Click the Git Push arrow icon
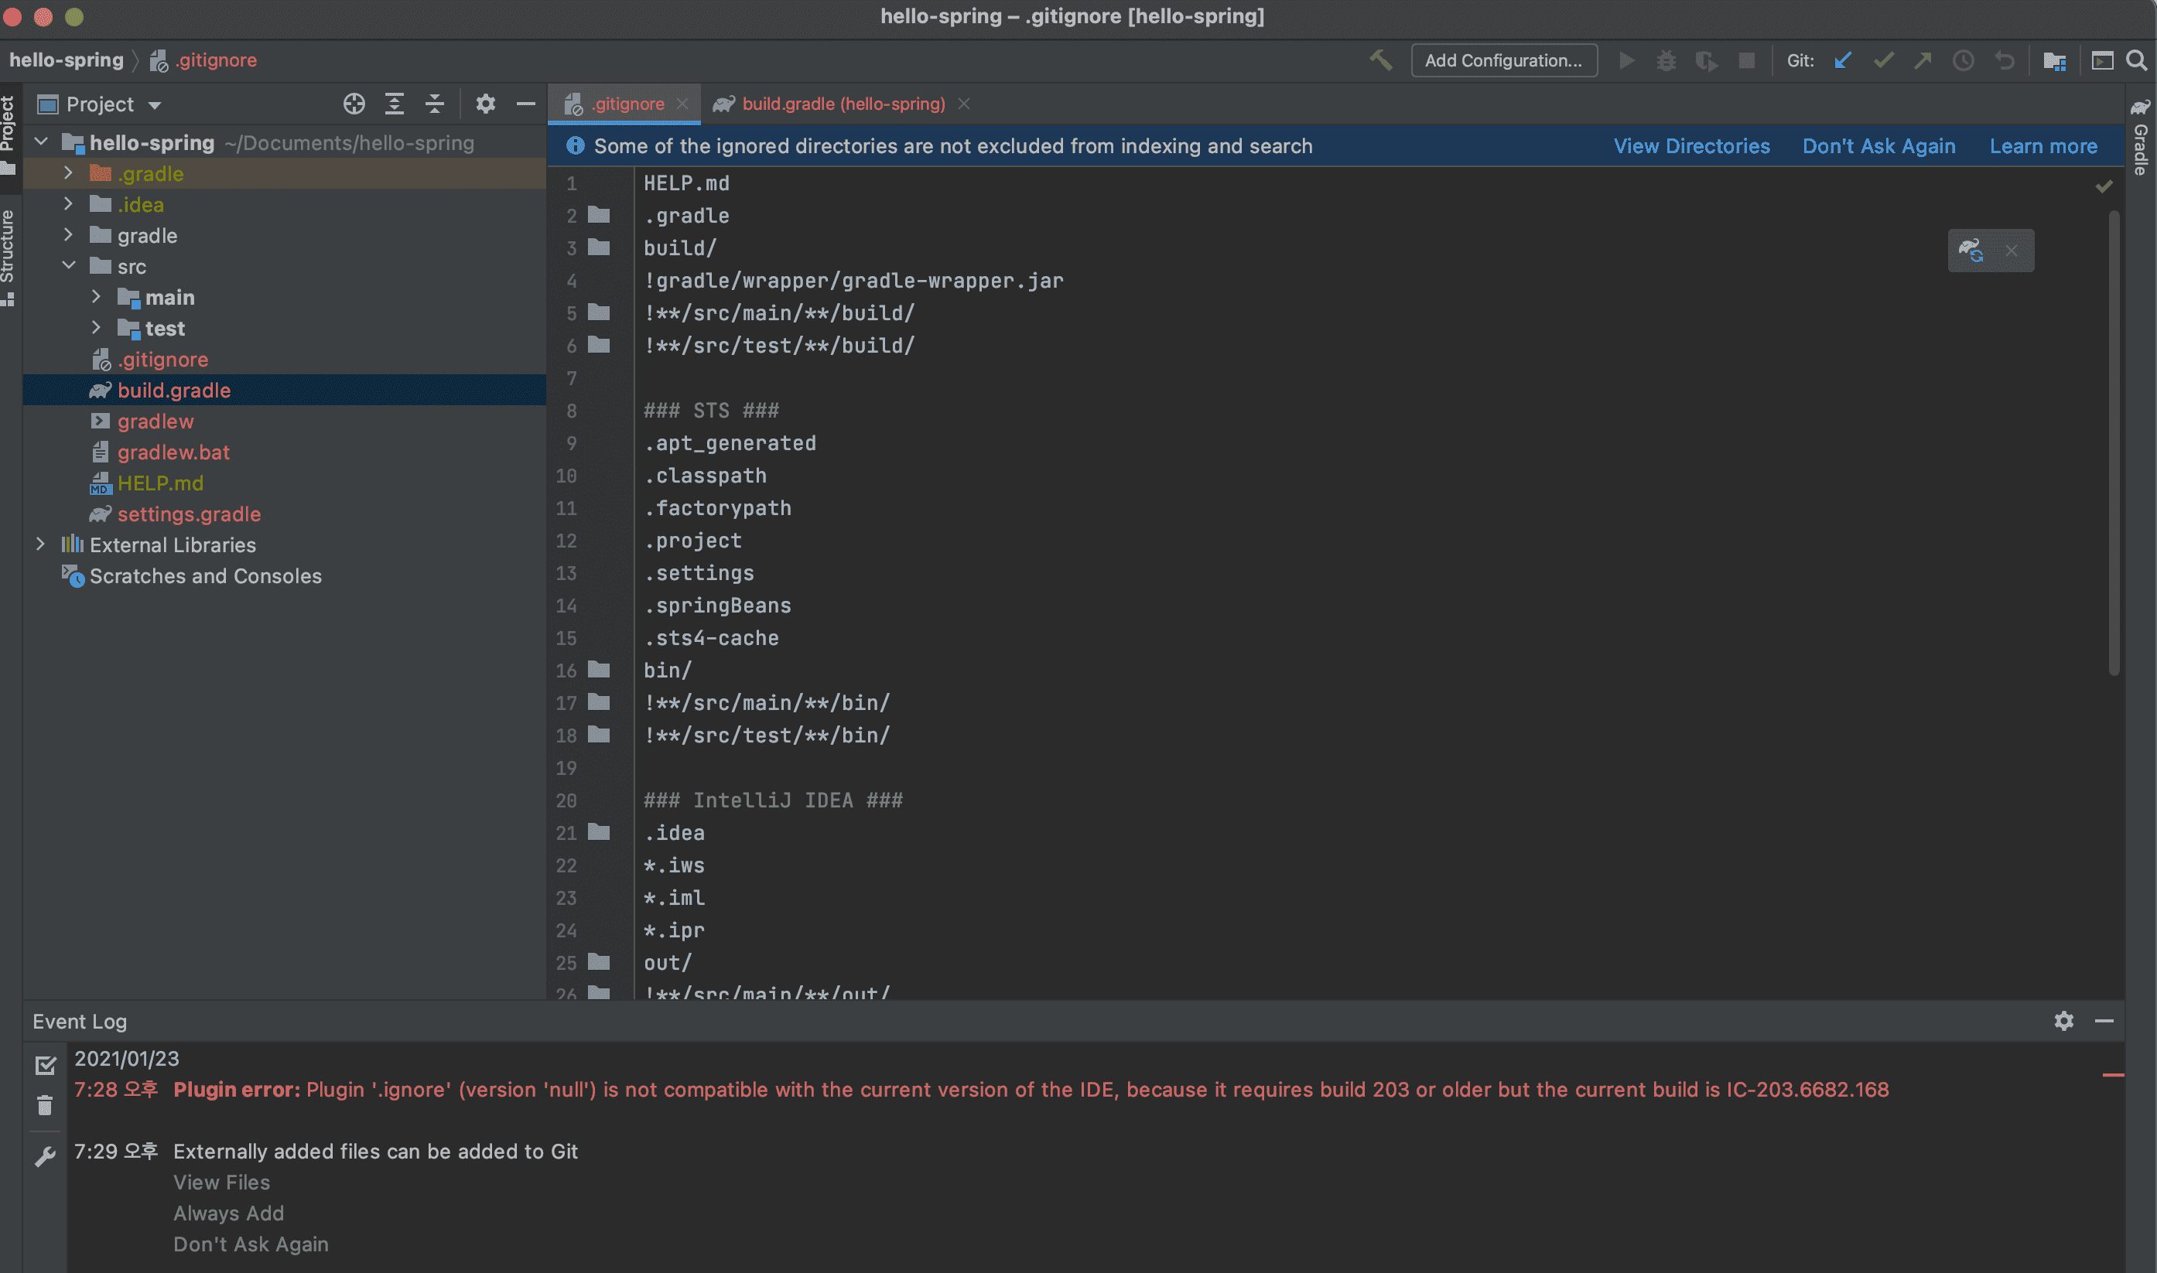 (x=1923, y=60)
